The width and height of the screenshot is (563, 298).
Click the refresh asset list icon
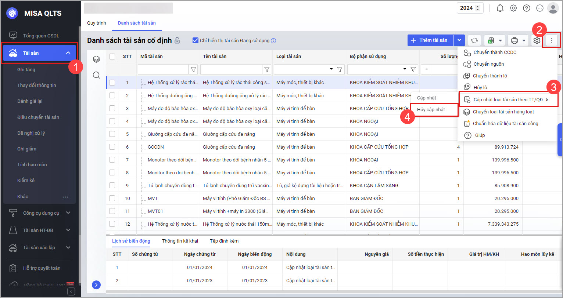point(474,40)
